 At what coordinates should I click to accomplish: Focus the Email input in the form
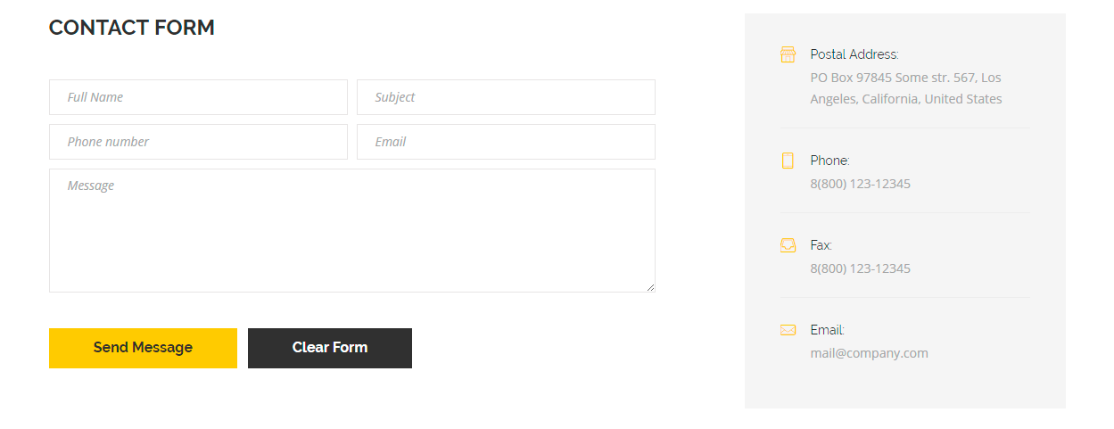[506, 142]
